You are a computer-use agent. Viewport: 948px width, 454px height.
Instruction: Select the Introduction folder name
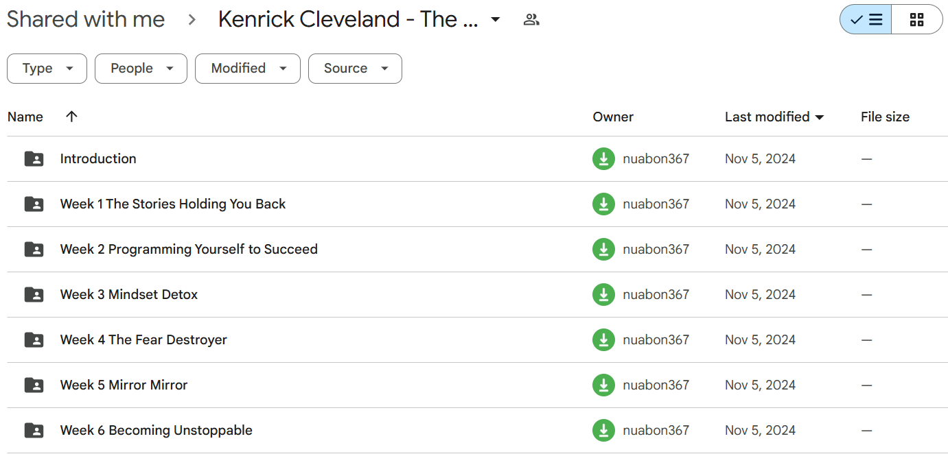pos(98,159)
